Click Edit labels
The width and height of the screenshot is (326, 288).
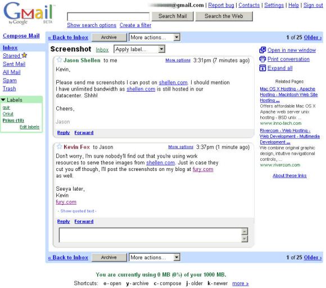pyautogui.click(x=30, y=127)
